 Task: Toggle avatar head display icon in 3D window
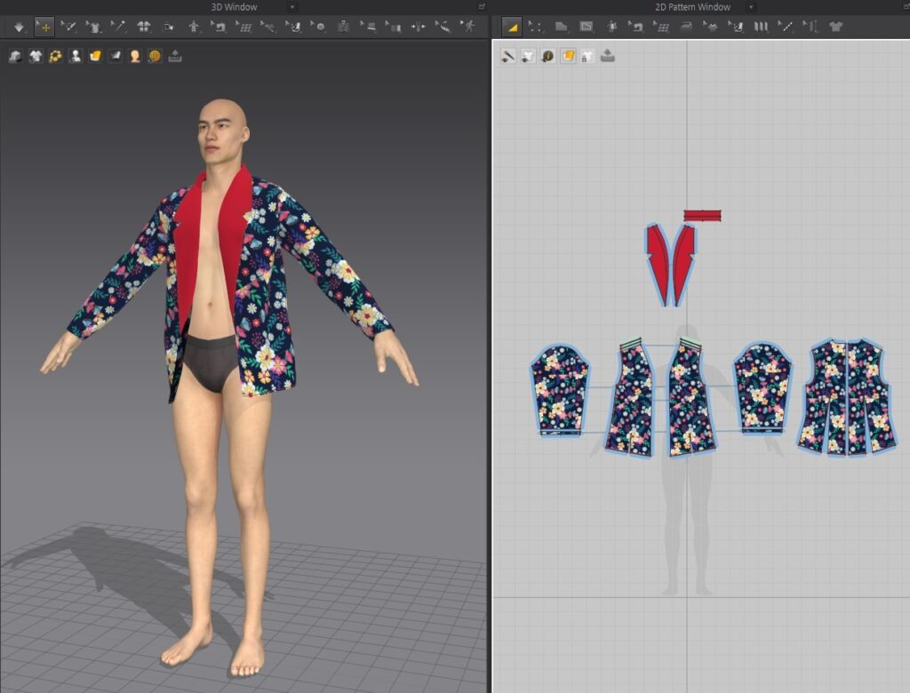pyautogui.click(x=135, y=56)
